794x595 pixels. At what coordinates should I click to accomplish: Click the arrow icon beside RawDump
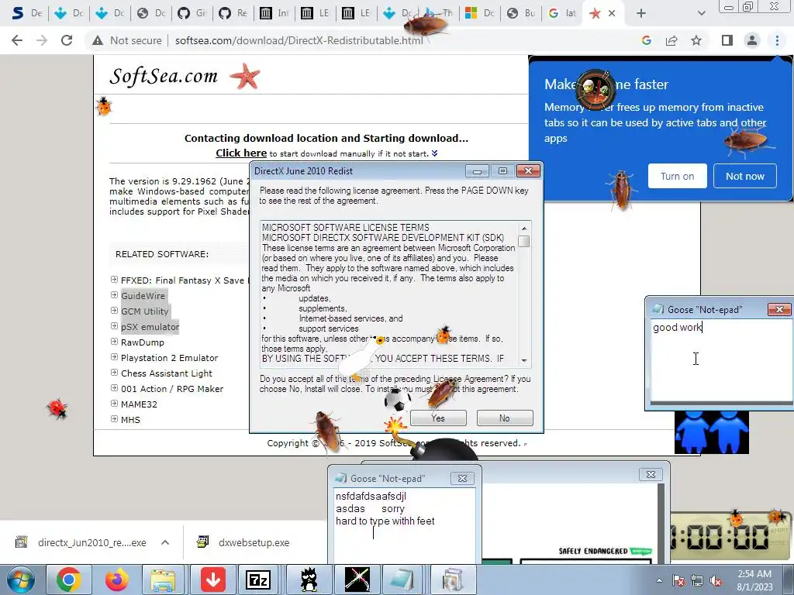115,342
